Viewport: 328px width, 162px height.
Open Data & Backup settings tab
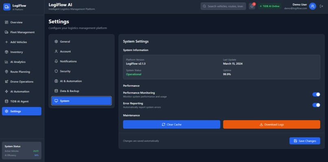(x=81, y=91)
